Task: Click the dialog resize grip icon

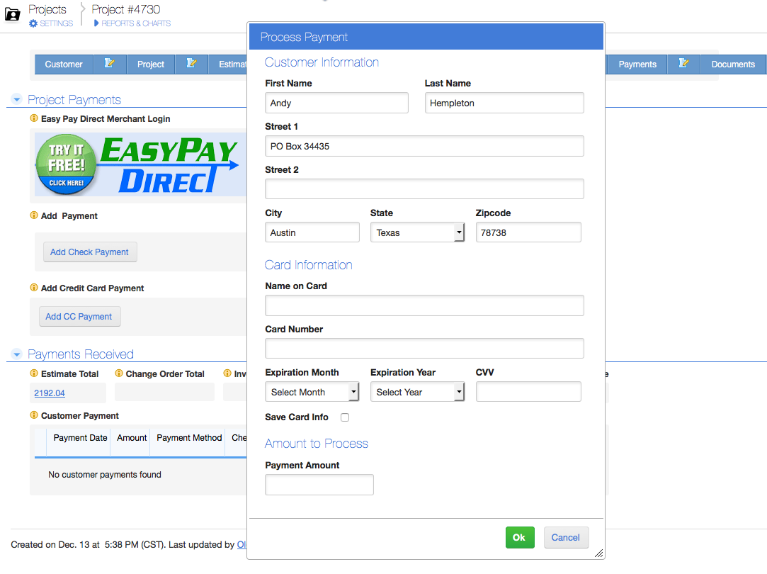Action: 598,553
